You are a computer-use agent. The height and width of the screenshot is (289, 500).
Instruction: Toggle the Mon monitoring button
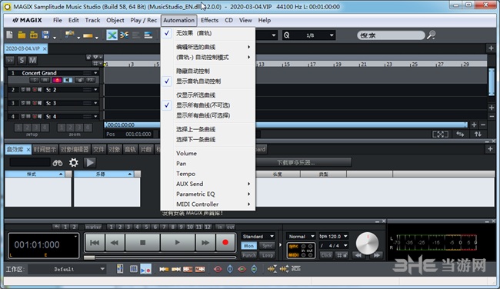(x=249, y=246)
